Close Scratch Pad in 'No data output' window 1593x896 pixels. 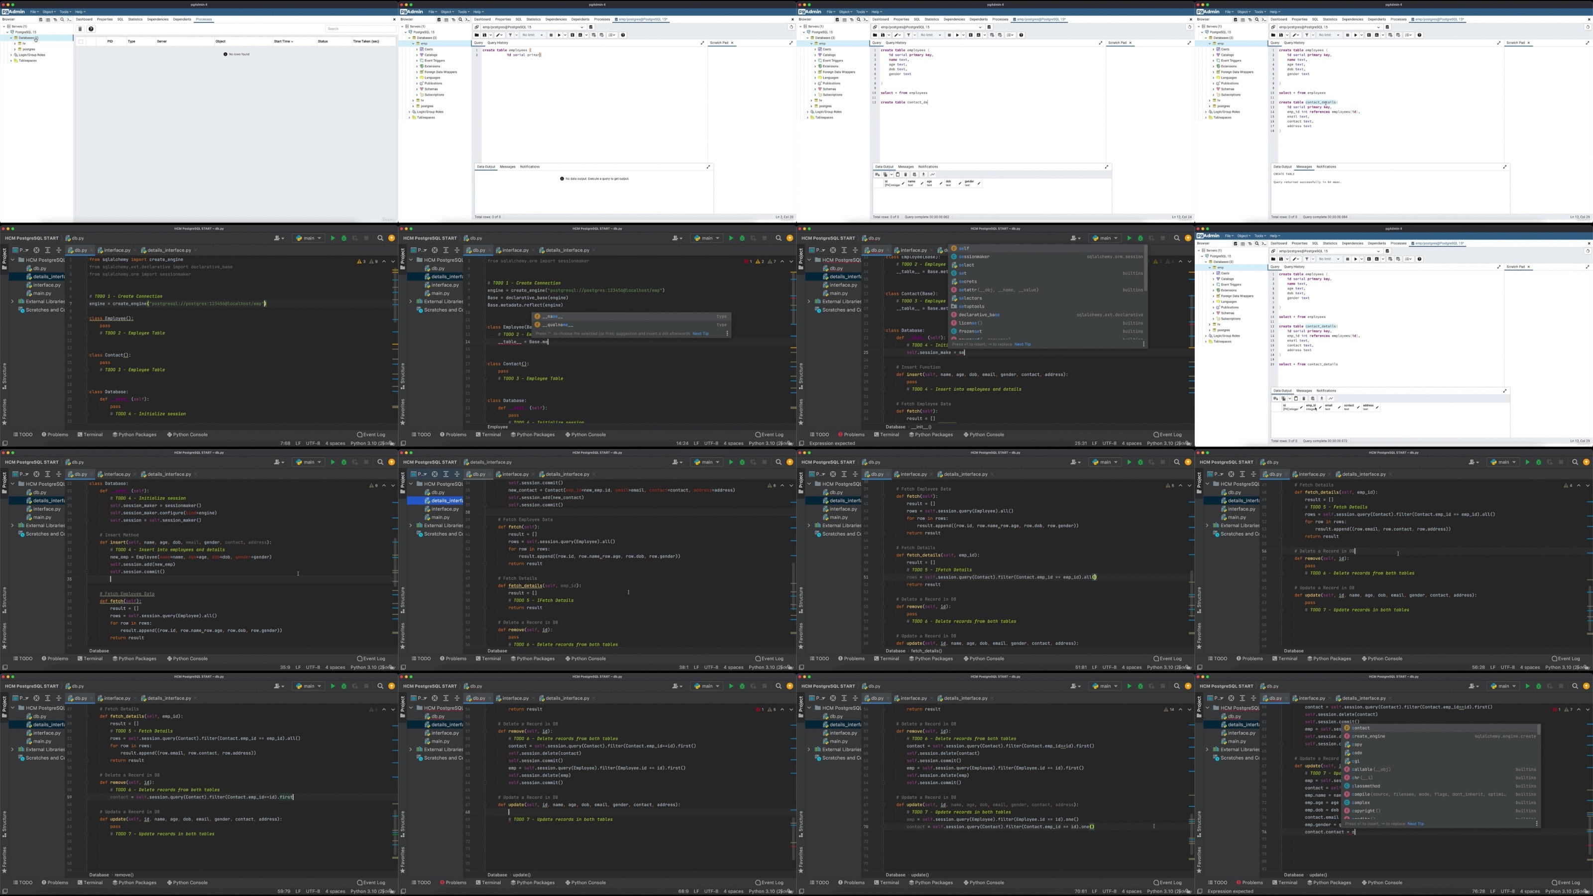(732, 43)
